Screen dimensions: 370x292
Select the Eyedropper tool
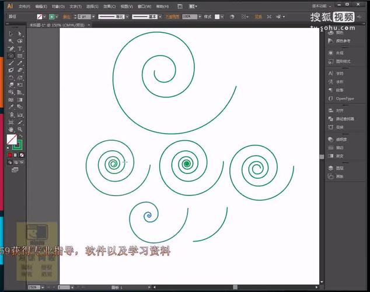click(x=11, y=107)
